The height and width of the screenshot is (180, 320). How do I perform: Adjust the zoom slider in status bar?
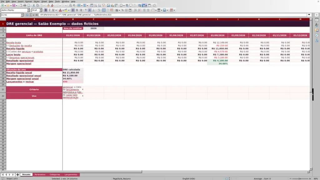tap(300, 178)
